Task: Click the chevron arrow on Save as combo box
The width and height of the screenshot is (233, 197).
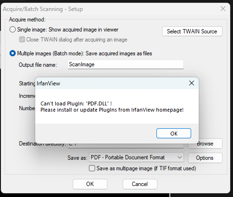Action: tap(180, 157)
